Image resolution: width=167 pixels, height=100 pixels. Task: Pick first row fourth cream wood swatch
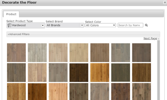pos(79,53)
